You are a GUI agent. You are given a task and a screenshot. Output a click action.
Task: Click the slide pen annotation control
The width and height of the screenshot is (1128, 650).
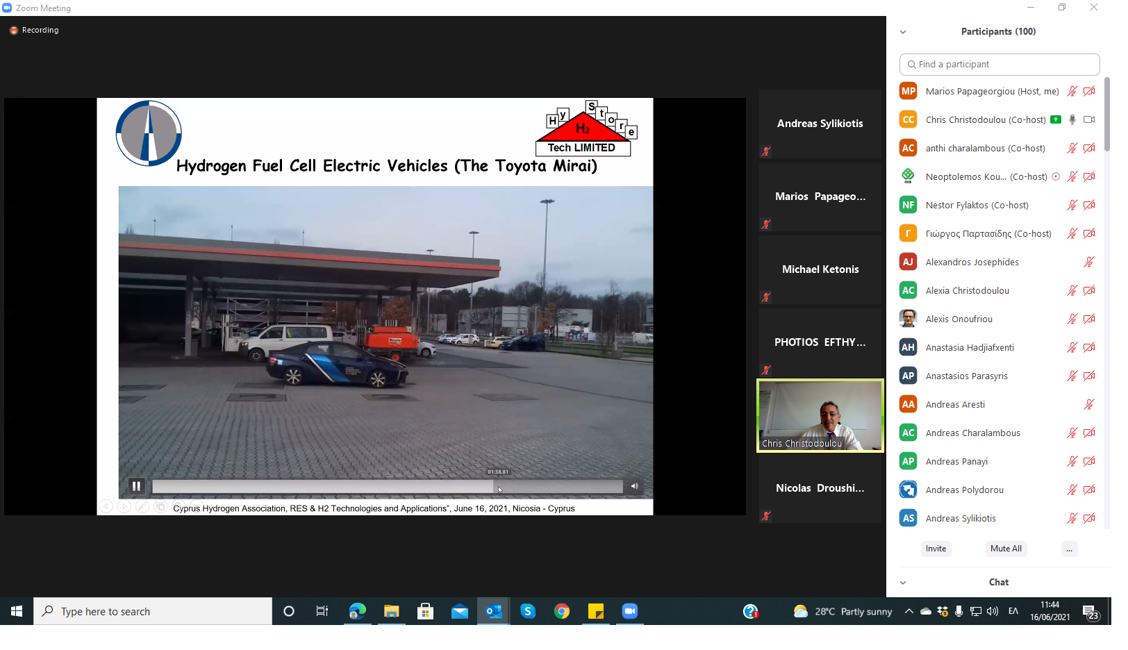(142, 507)
